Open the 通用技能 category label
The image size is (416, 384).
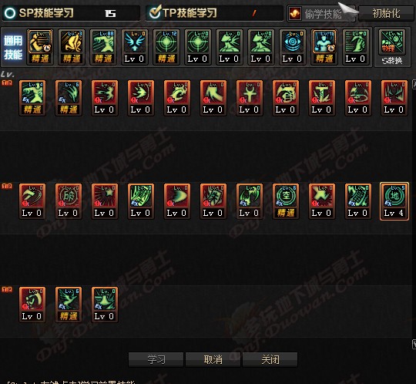coord(13,47)
